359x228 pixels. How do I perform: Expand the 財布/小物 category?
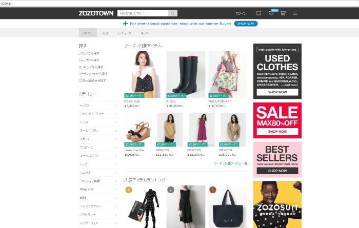(98, 190)
